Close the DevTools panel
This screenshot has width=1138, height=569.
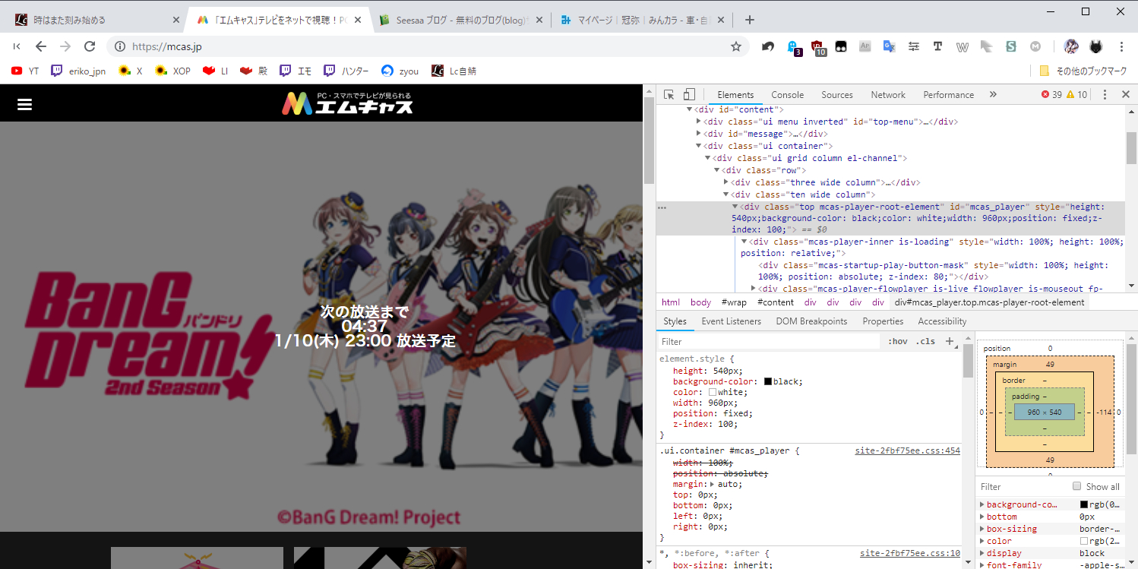point(1126,95)
